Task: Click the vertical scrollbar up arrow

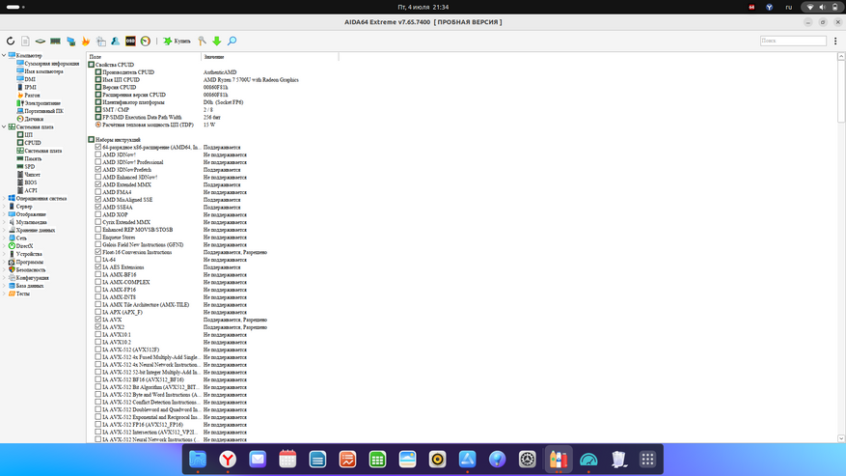Action: click(x=841, y=56)
